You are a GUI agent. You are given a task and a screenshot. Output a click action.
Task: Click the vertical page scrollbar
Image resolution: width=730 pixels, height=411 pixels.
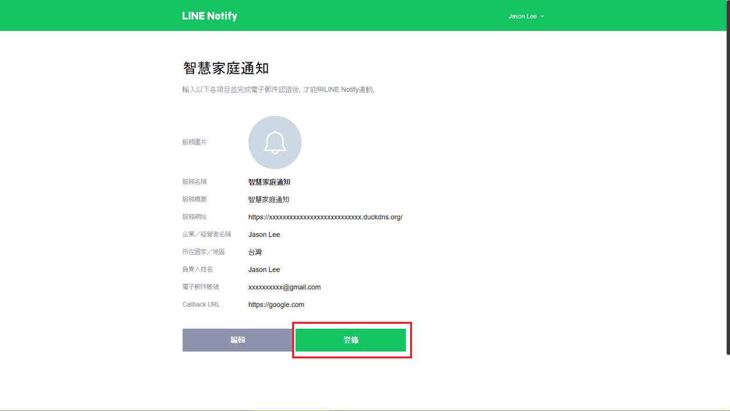click(727, 177)
